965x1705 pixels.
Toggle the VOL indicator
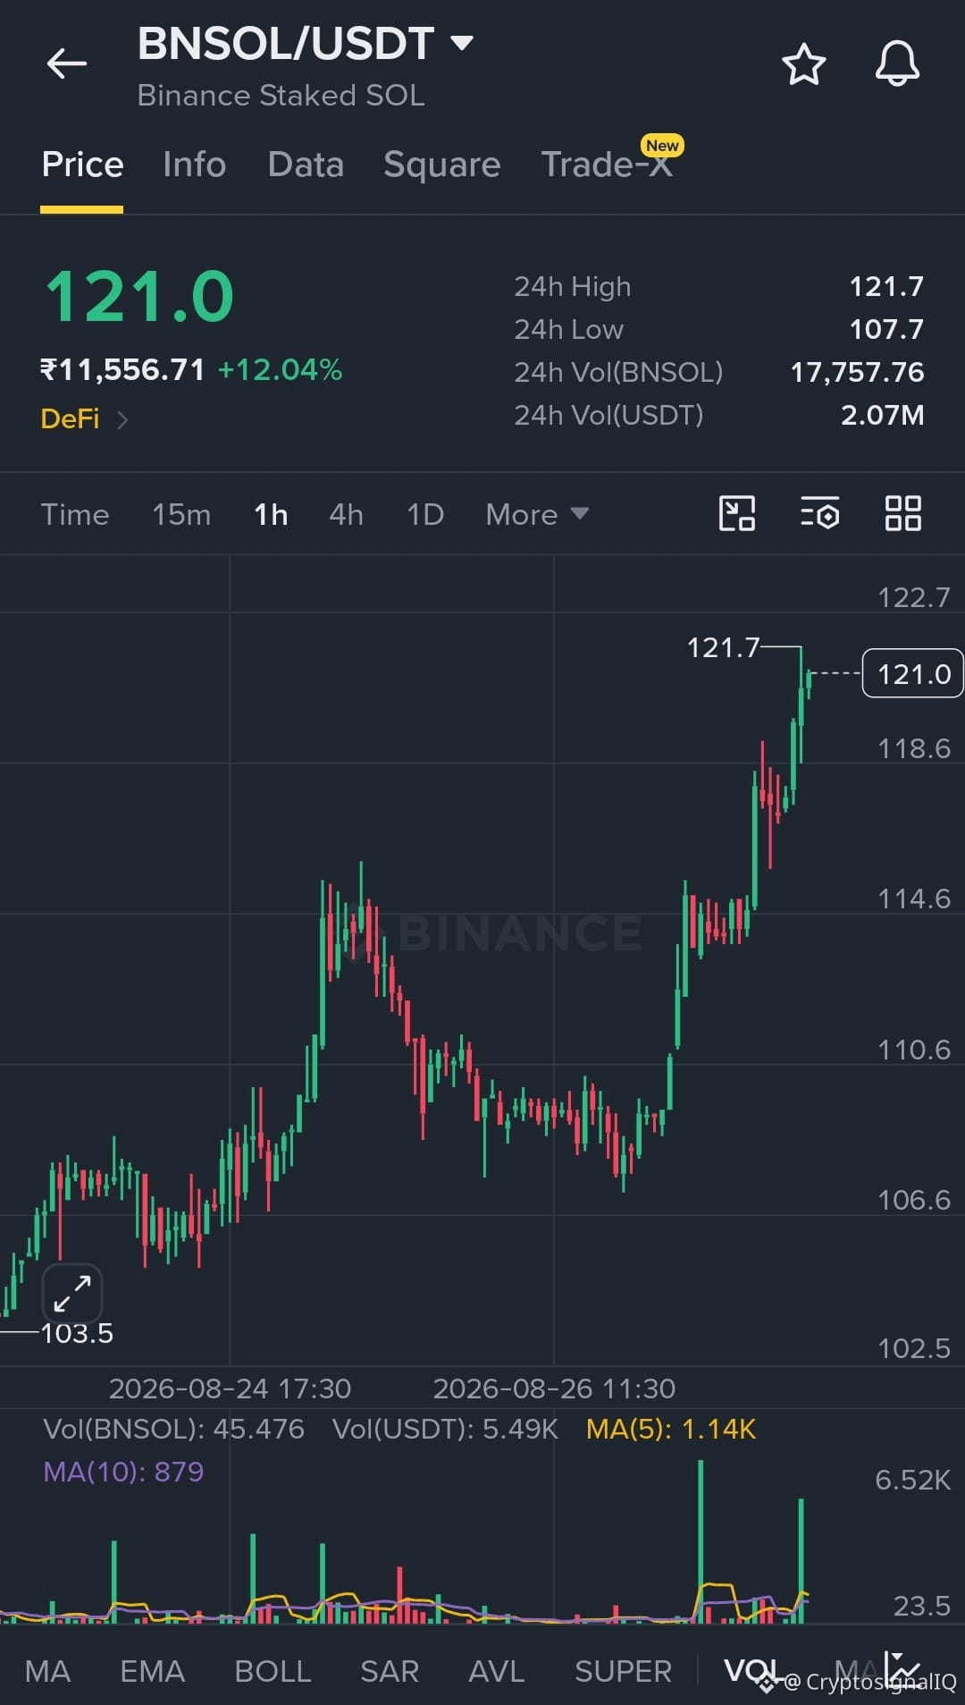[751, 1671]
